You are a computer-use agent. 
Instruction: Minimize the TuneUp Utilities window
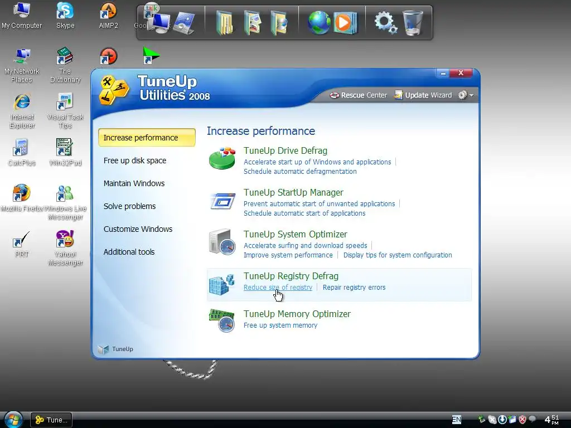click(443, 73)
